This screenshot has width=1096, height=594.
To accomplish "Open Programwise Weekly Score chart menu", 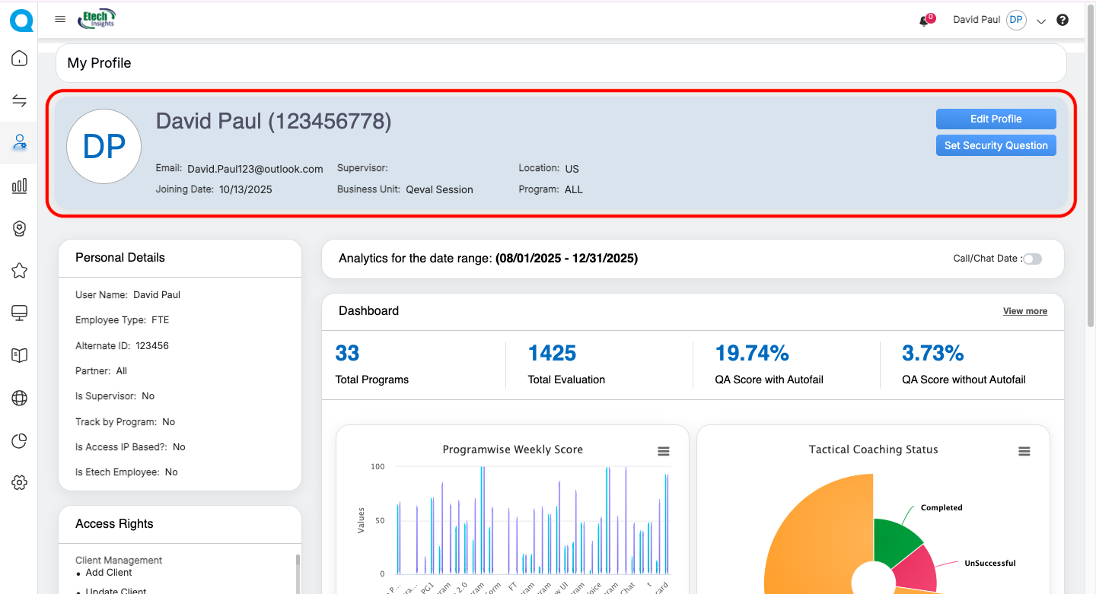I will click(x=664, y=451).
